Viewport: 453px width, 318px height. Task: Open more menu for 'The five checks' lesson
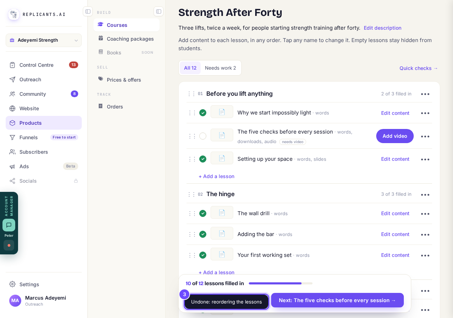tap(425, 136)
